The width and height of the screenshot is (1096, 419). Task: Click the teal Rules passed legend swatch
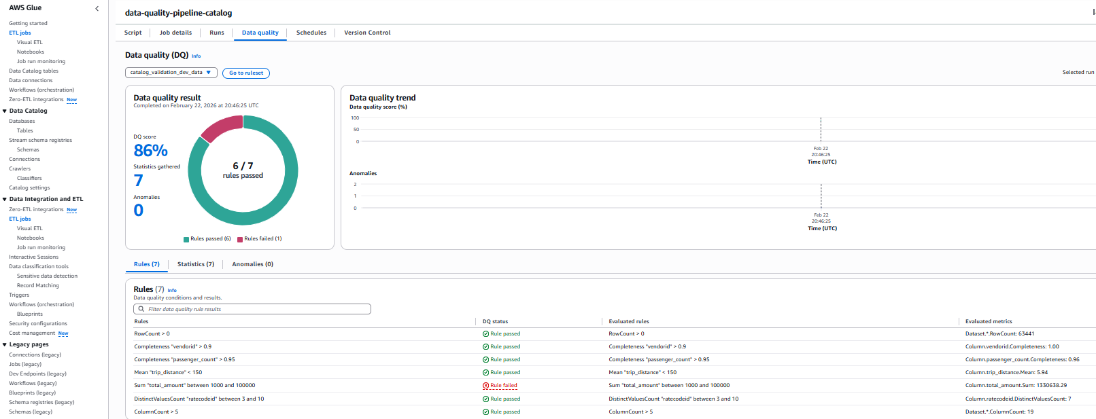186,239
